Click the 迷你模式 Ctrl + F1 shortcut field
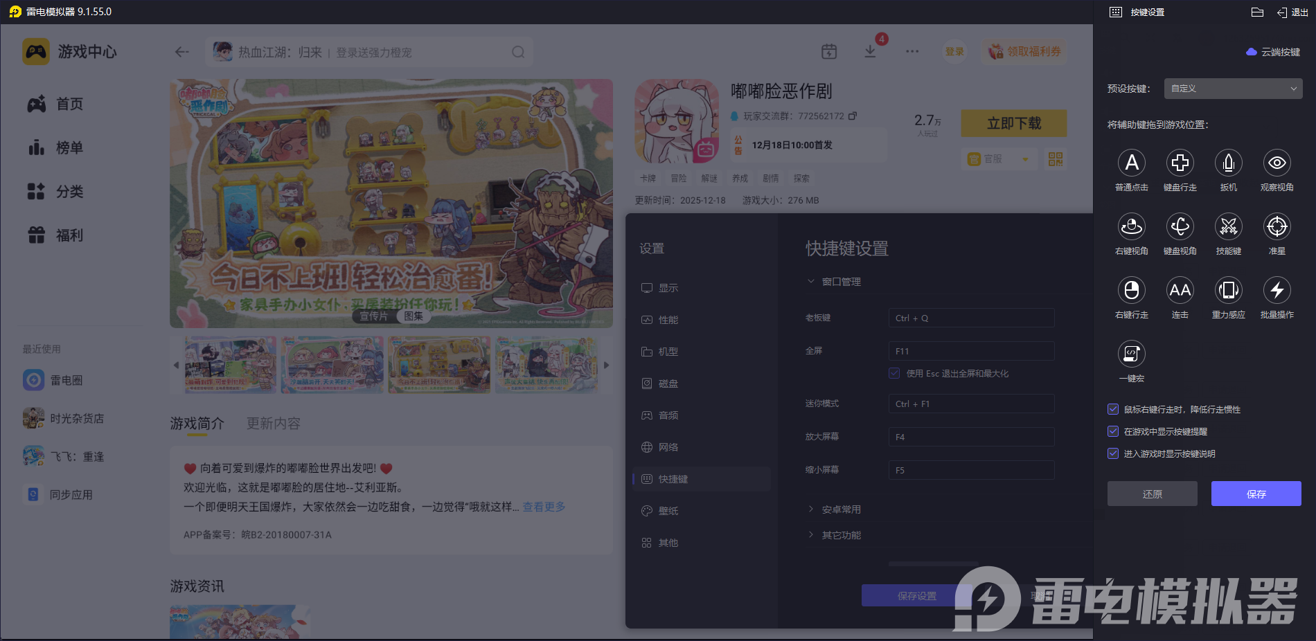 coord(971,404)
